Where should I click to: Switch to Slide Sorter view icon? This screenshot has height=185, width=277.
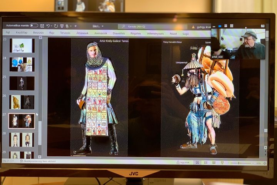coord(205,163)
